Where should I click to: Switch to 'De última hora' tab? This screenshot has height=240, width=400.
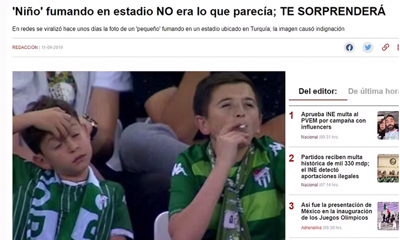point(374,91)
